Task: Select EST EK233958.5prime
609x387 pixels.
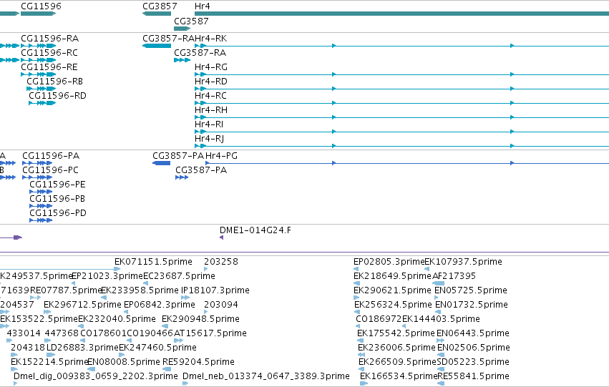Action: tap(140, 290)
